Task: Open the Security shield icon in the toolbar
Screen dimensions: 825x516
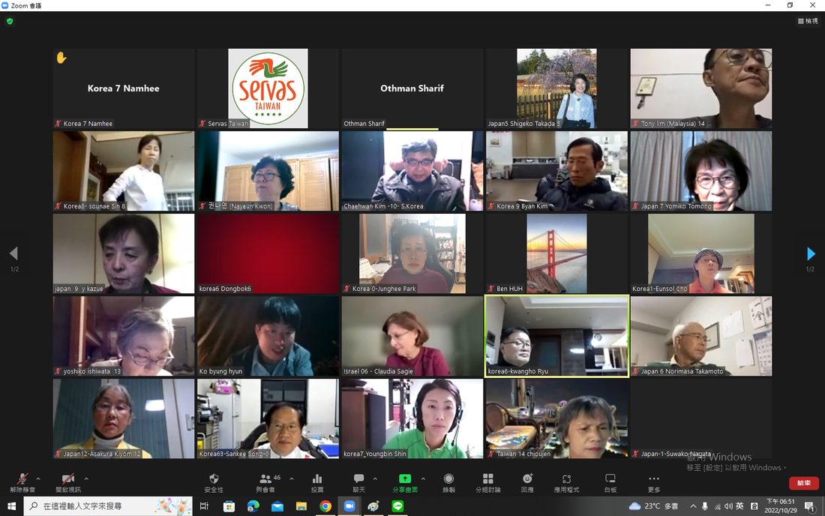Action: click(214, 478)
